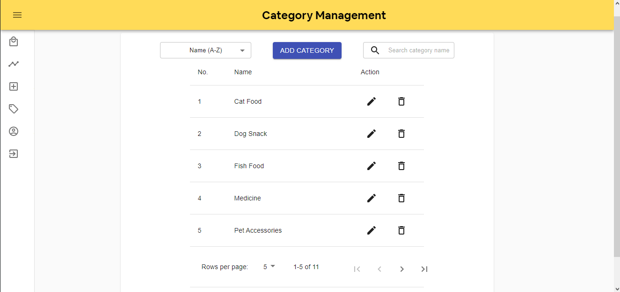Click the search category name field
The height and width of the screenshot is (292, 620).
click(419, 50)
